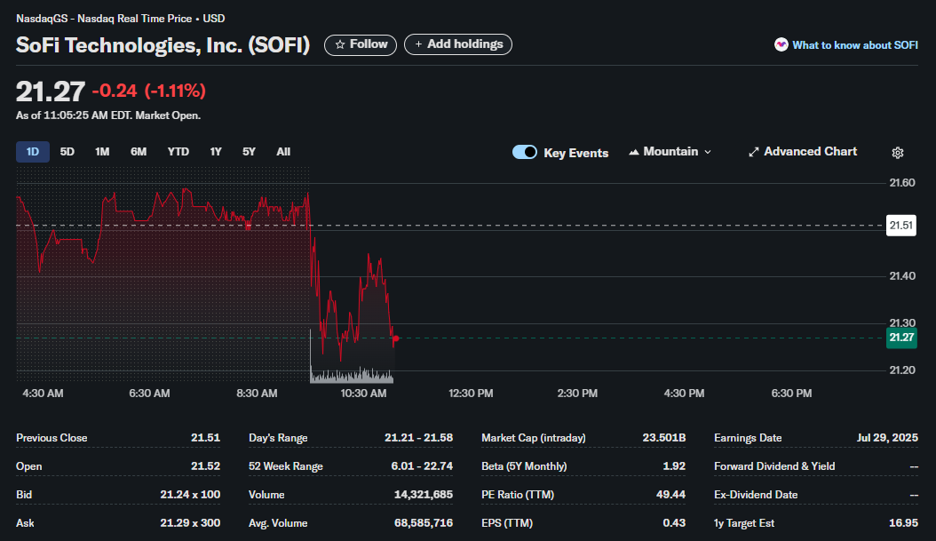
Task: Click the 1y Target Est value 16.95
Action: click(903, 523)
